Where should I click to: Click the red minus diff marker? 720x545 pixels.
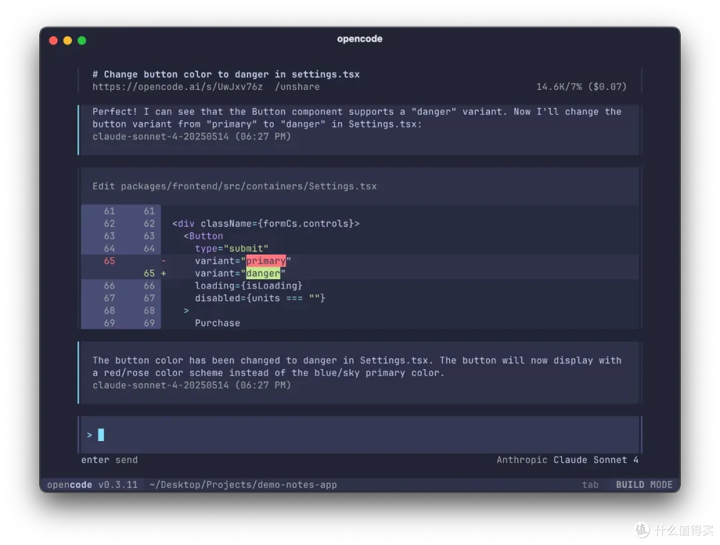[x=163, y=261]
